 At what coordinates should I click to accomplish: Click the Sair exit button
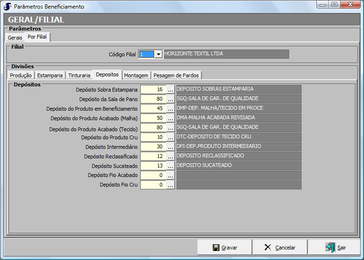point(335,248)
